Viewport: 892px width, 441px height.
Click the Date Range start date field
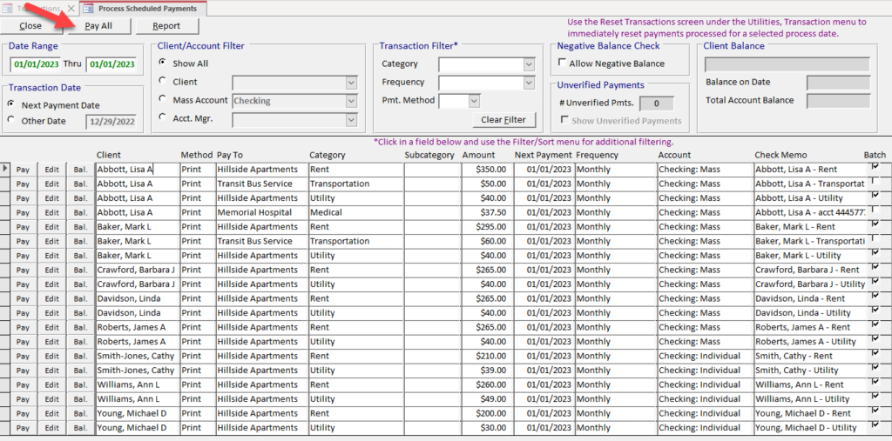[x=37, y=64]
